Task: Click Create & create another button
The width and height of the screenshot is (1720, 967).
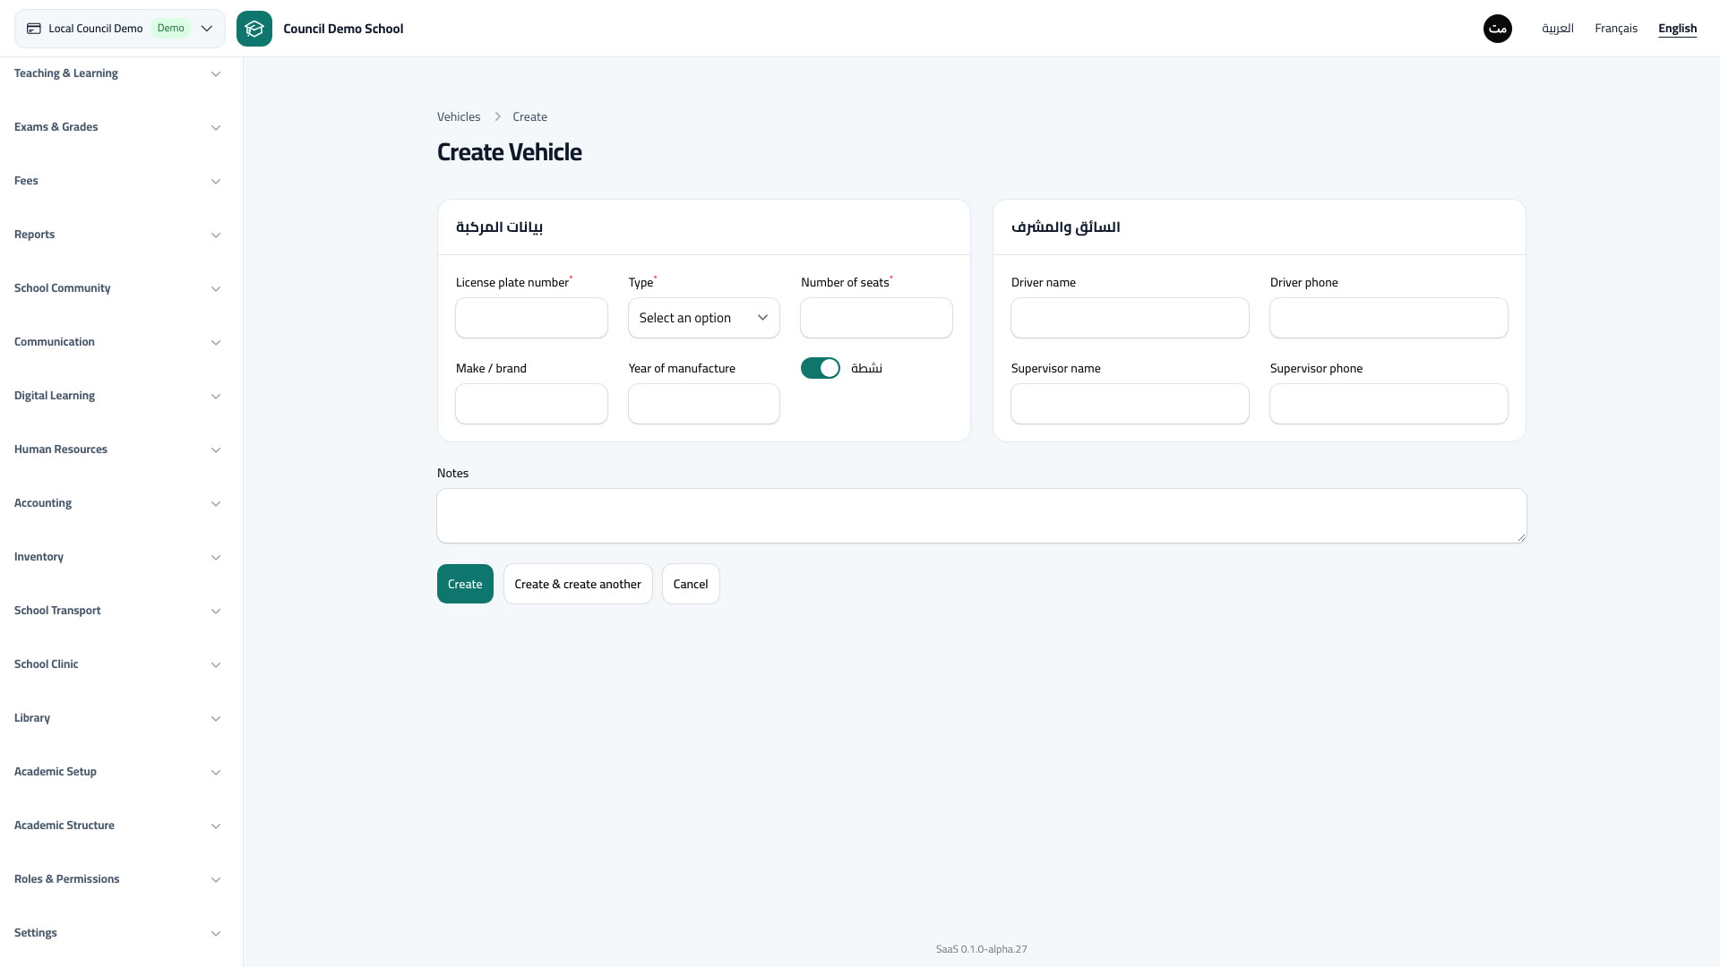Action: [578, 584]
